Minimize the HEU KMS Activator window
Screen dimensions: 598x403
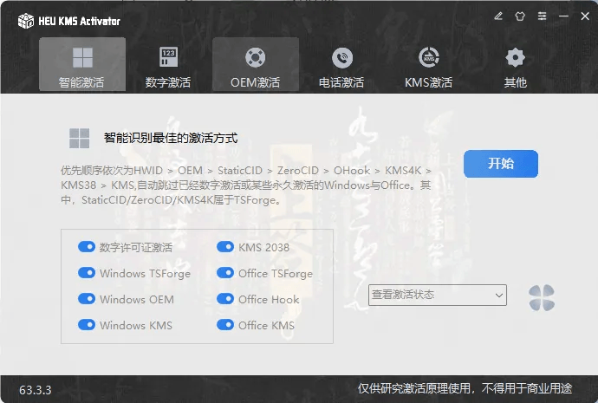(563, 16)
